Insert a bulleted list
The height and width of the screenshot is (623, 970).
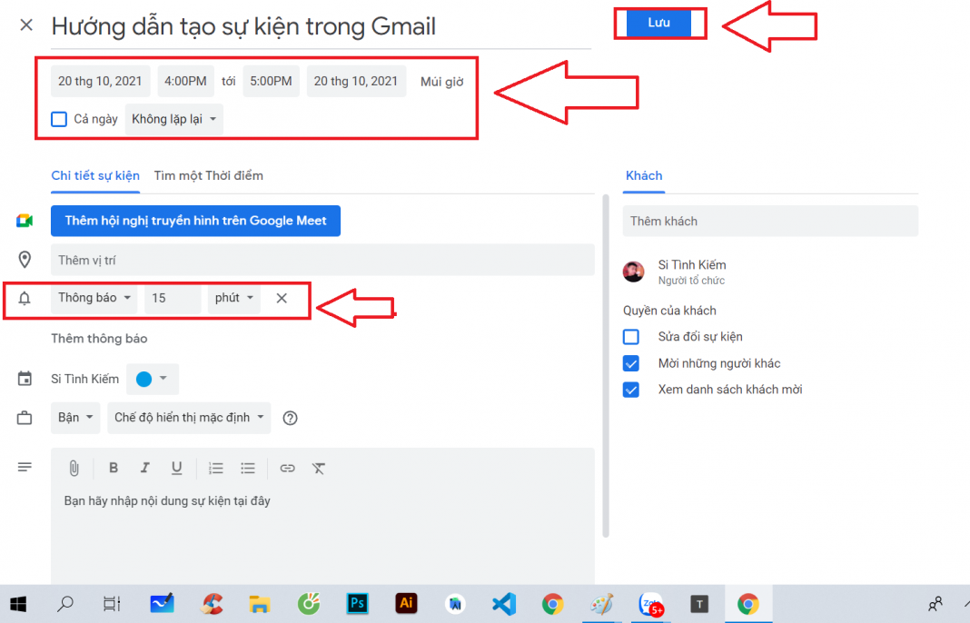(248, 469)
